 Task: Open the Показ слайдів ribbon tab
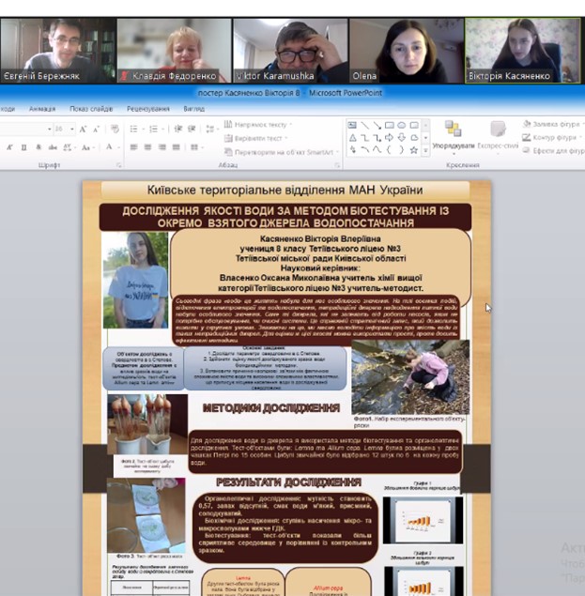(x=91, y=109)
